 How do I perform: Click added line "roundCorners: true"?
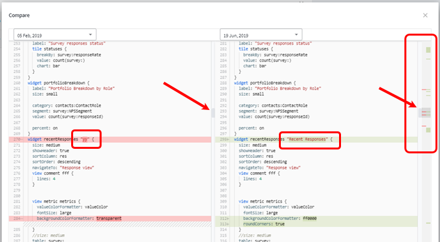(316, 224)
